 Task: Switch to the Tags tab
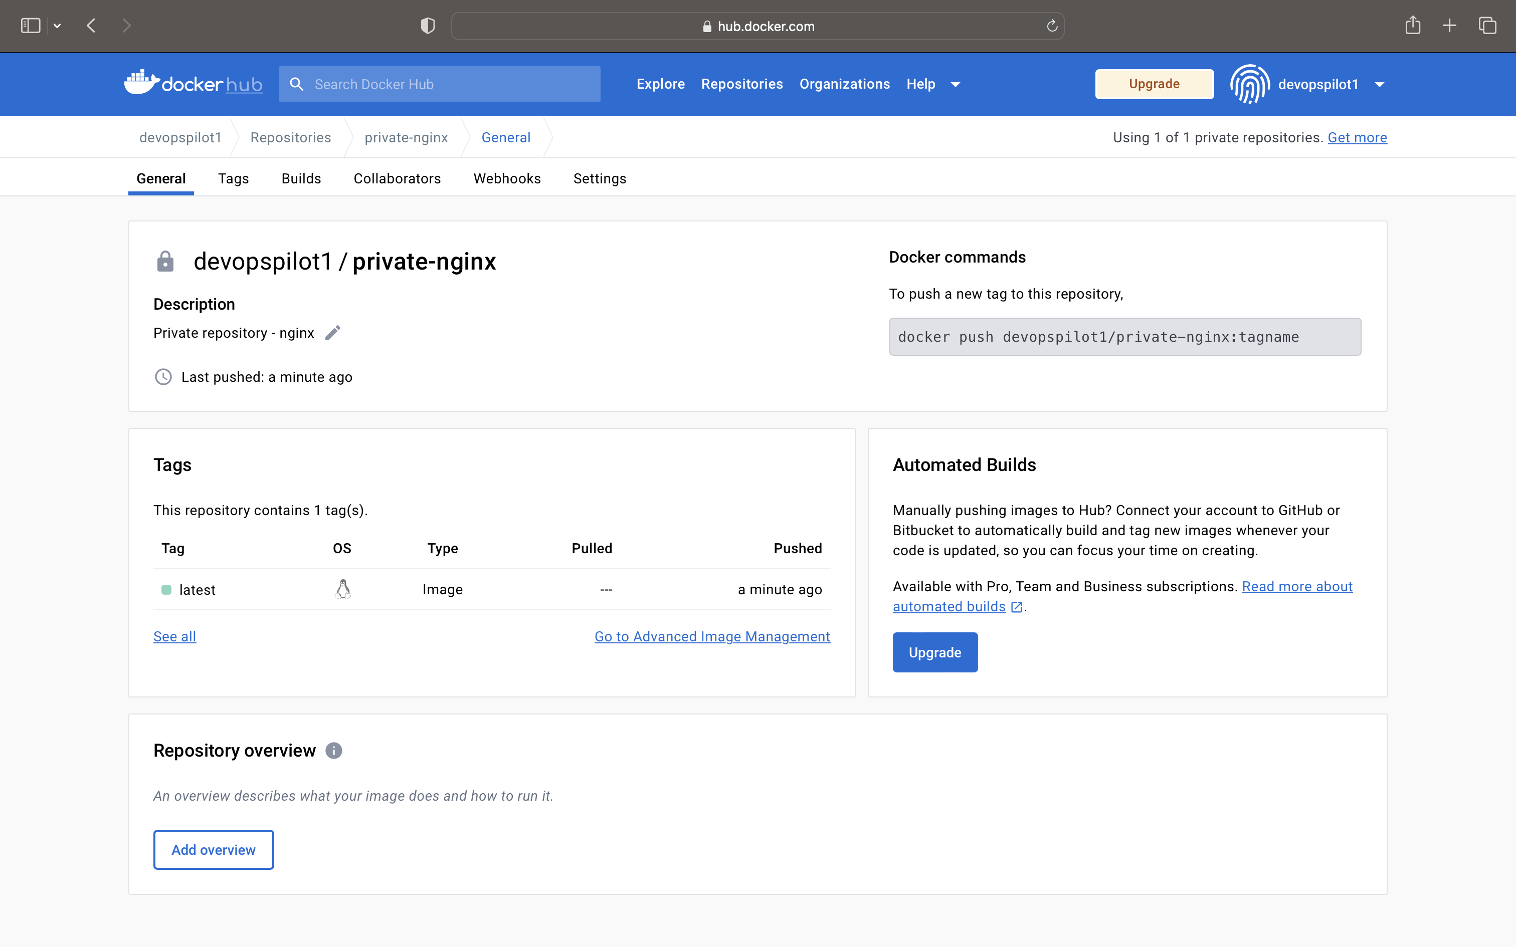[x=233, y=178]
